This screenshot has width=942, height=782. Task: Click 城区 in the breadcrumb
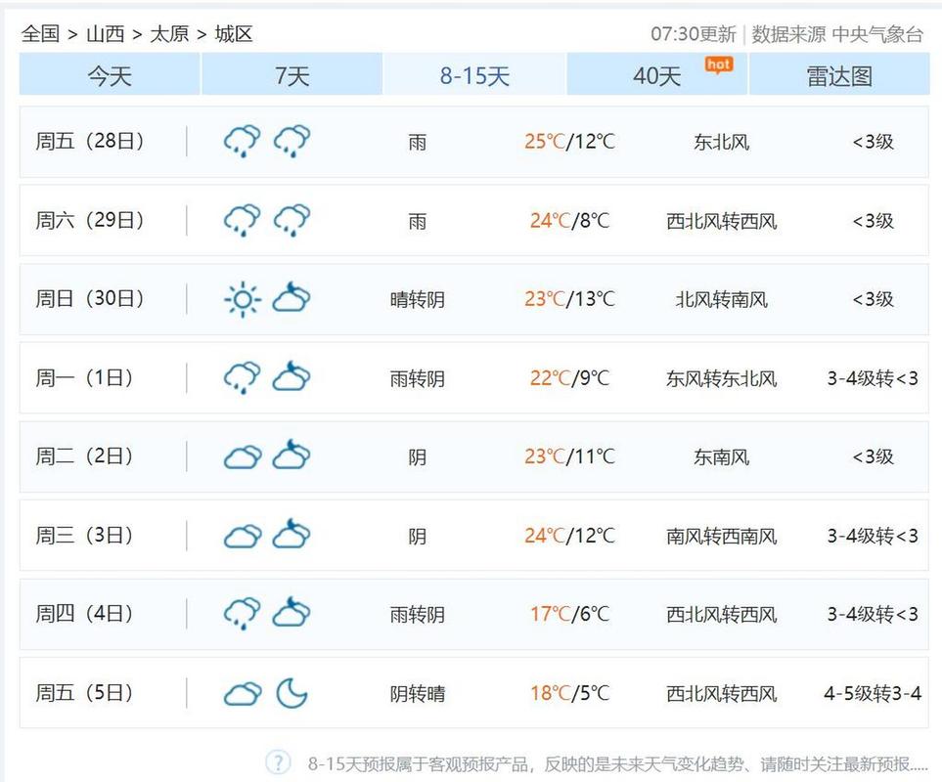pyautogui.click(x=233, y=33)
